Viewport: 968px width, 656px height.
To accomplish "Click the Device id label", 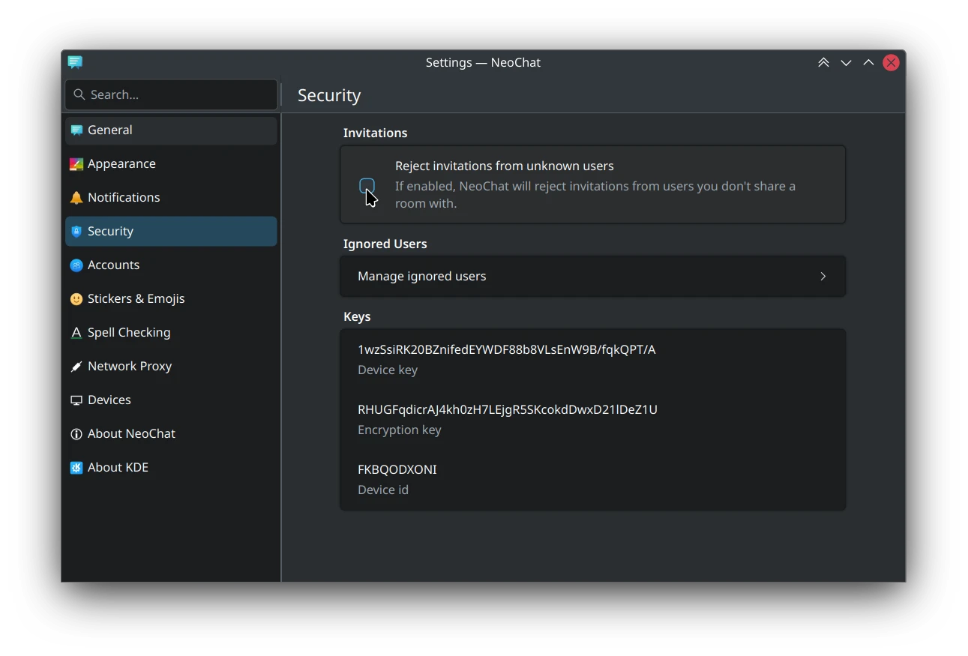I will click(x=383, y=490).
